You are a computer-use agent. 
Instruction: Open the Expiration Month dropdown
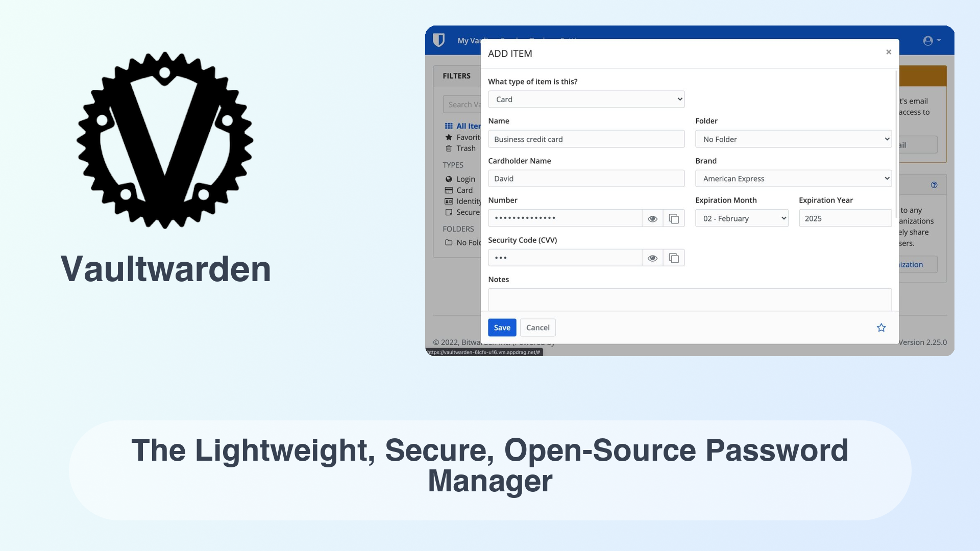[742, 218]
